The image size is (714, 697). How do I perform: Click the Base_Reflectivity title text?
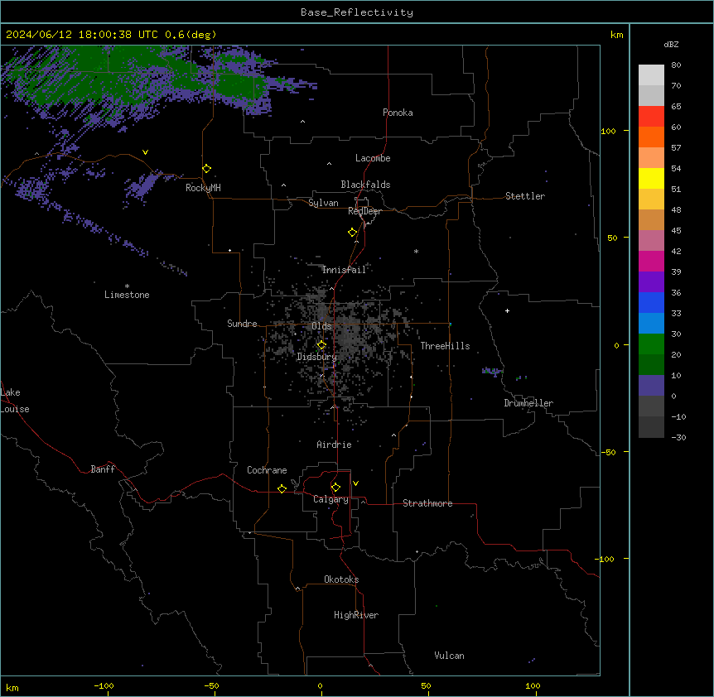tap(357, 12)
